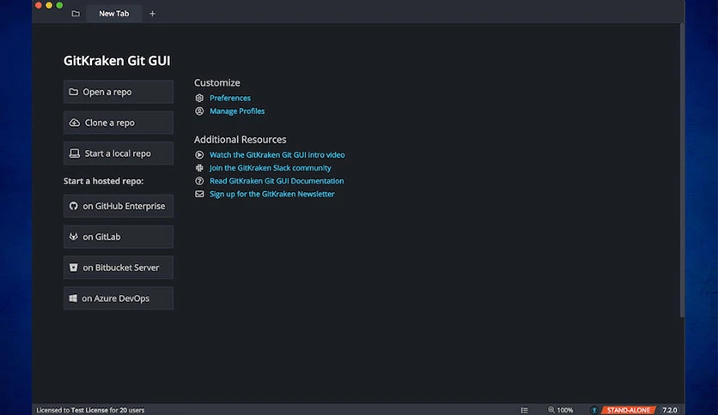This screenshot has width=718, height=415.
Task: Click the gear icon beside Preferences
Action: pos(199,98)
